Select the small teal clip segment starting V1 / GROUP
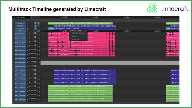The image size is (192, 108). click(x=51, y=29)
